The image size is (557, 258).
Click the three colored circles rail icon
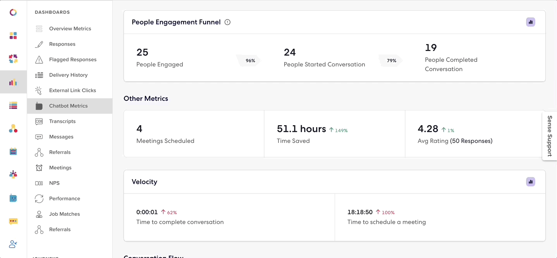(x=13, y=129)
